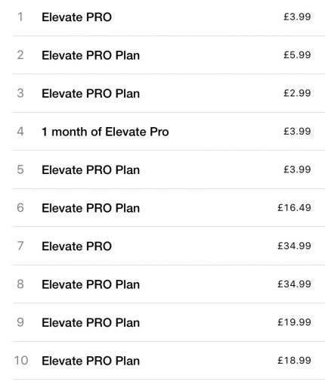Tap rank number 7 in the list
This screenshot has width=325, height=391.
pos(20,246)
